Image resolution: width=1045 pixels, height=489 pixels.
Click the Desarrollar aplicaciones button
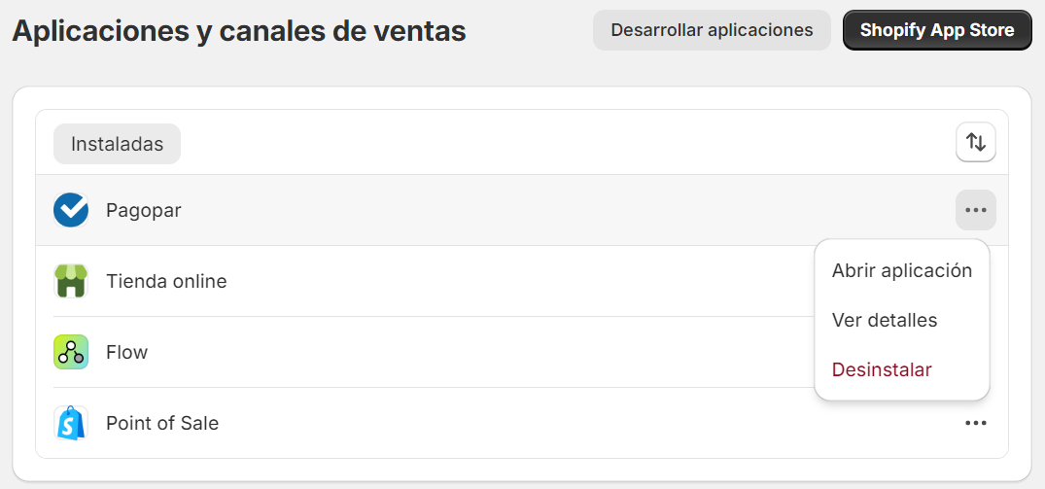(712, 30)
